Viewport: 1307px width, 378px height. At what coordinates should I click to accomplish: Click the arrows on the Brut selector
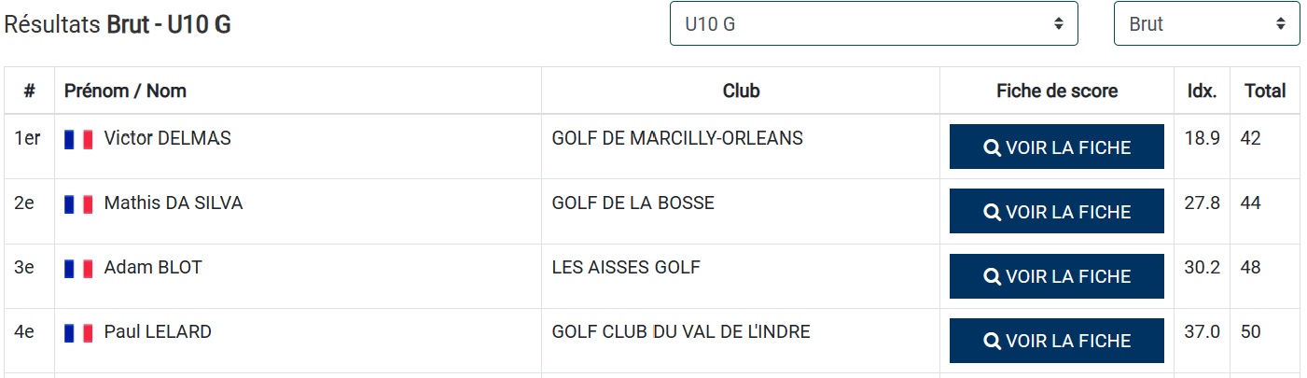(x=1280, y=24)
